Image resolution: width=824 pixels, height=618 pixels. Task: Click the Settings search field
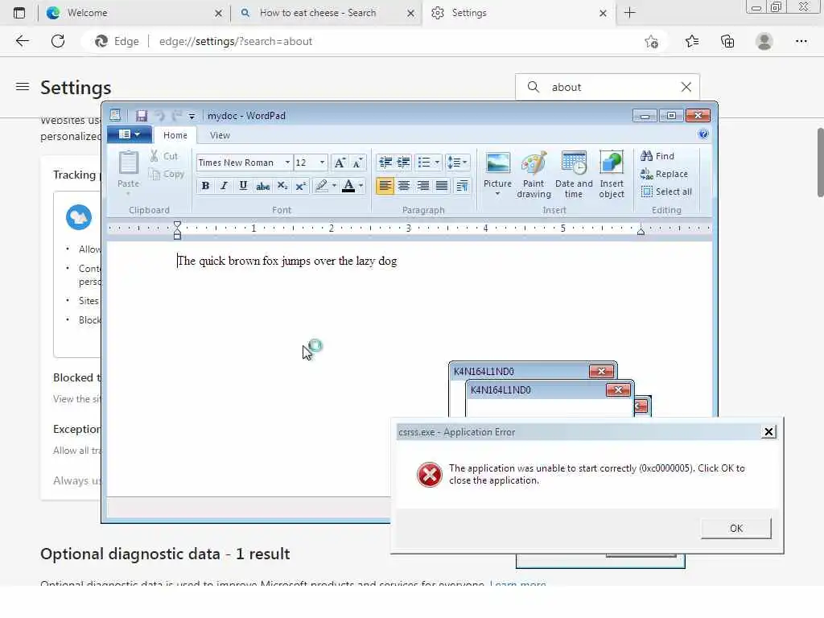(x=607, y=87)
